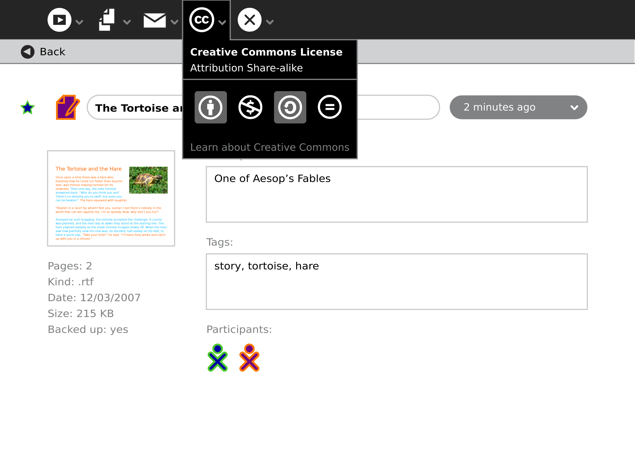
Task: Click the green participant buddy icon
Action: [218, 357]
